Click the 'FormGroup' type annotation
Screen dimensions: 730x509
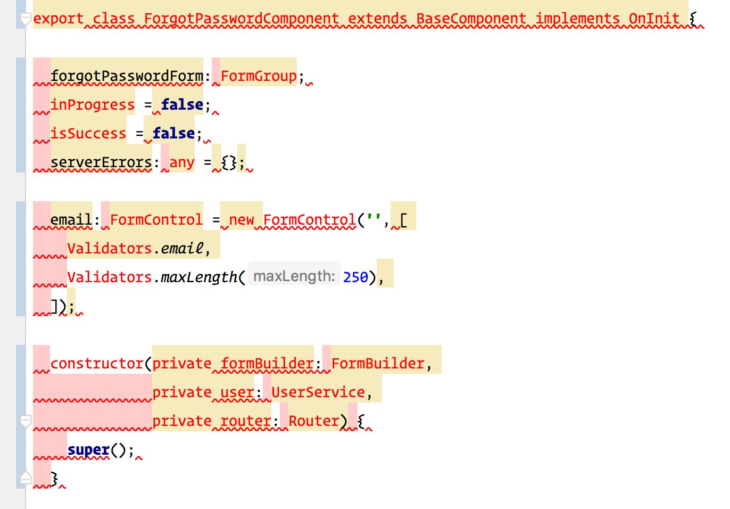pos(259,76)
